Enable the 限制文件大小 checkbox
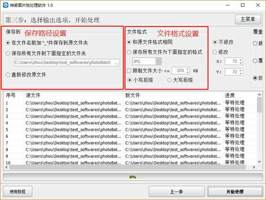Image resolution: width=266 pixels, height=200 pixels. click(x=129, y=71)
